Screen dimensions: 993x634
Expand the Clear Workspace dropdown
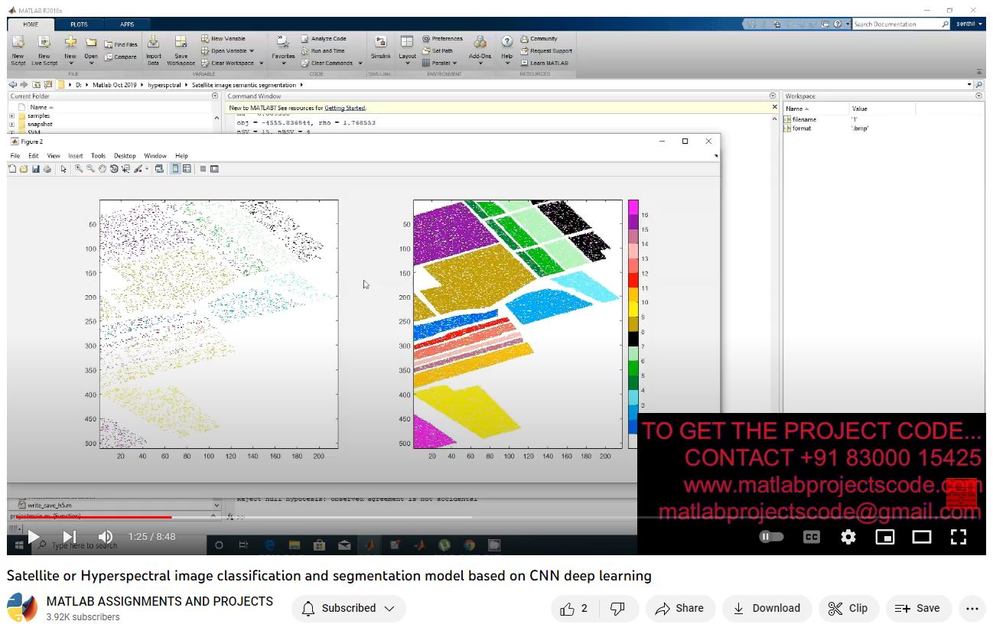click(261, 63)
